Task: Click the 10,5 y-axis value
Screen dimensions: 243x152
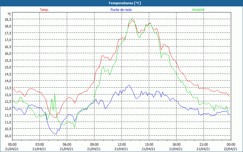Action: [x=8, y=129]
